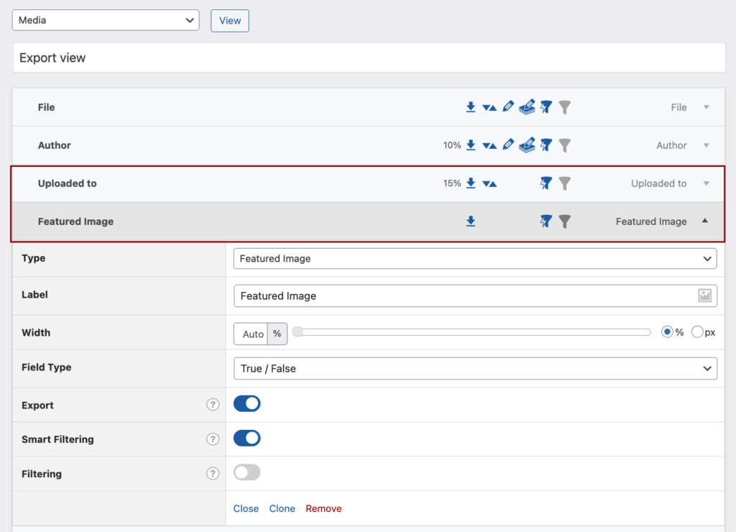Turn off Smart Filtering
736x532 pixels.
[x=247, y=438]
